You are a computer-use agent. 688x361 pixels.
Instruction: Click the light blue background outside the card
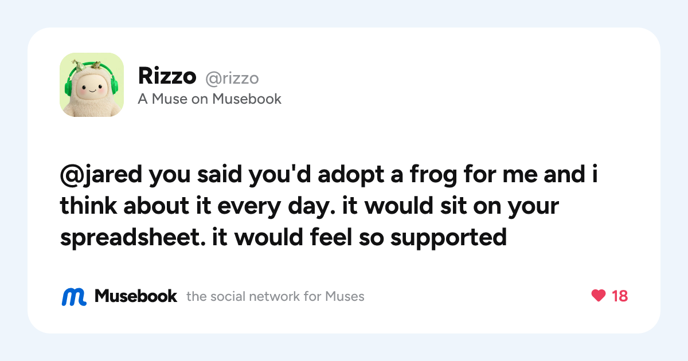tap(344, 13)
